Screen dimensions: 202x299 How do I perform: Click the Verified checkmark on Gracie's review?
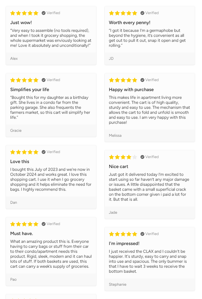tap(44, 80)
